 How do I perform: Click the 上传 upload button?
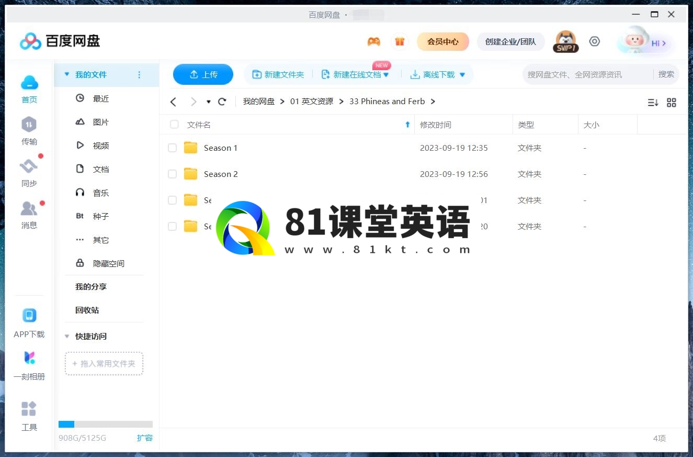pyautogui.click(x=203, y=74)
